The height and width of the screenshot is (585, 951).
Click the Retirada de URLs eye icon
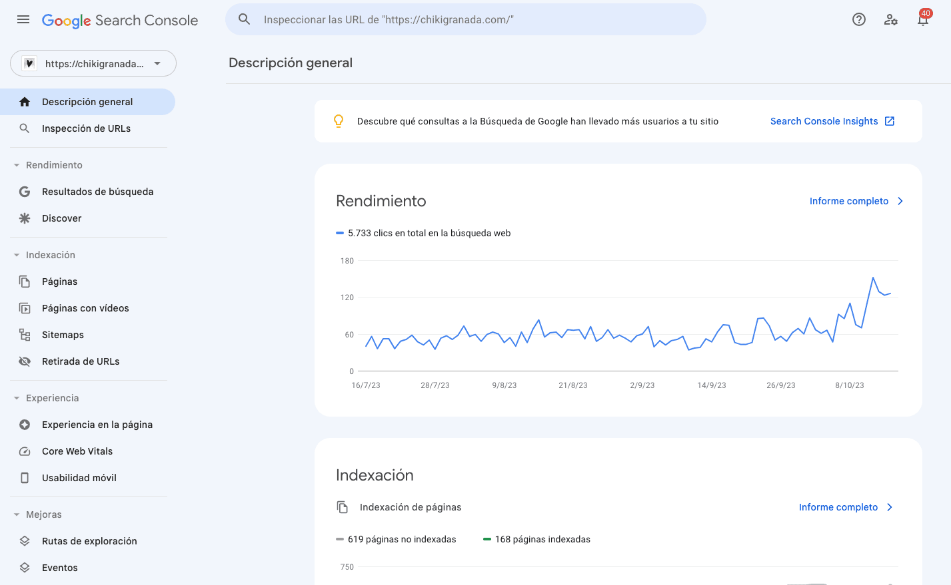click(25, 361)
